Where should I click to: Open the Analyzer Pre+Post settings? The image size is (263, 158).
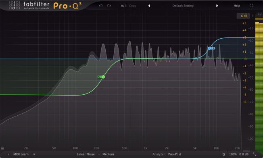pos(175,154)
